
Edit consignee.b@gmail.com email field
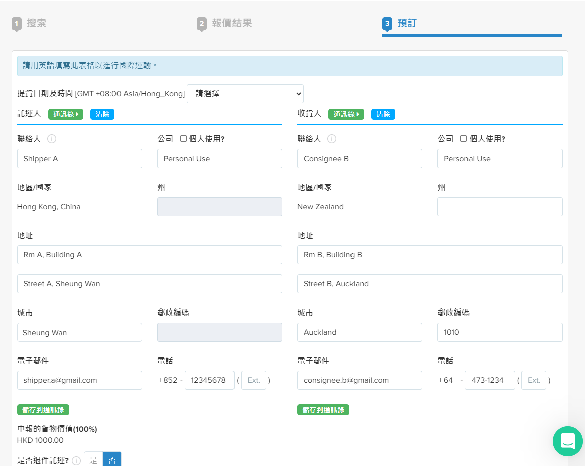(360, 380)
